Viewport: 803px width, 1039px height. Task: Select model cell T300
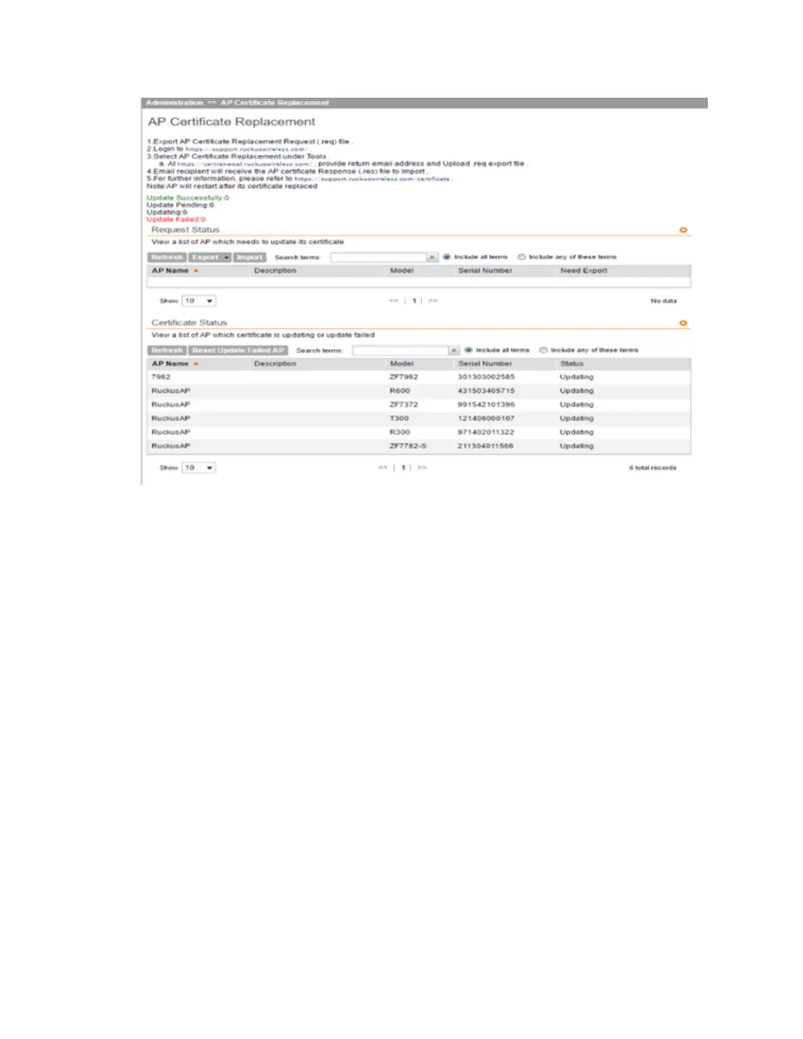[399, 418]
